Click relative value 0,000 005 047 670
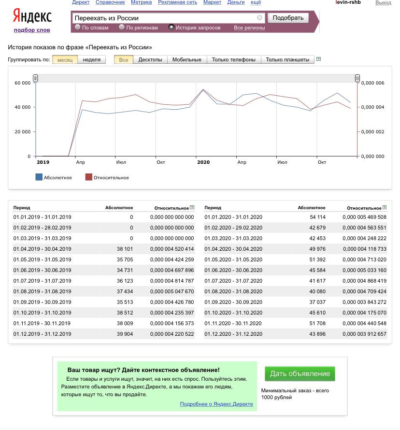 point(172,291)
